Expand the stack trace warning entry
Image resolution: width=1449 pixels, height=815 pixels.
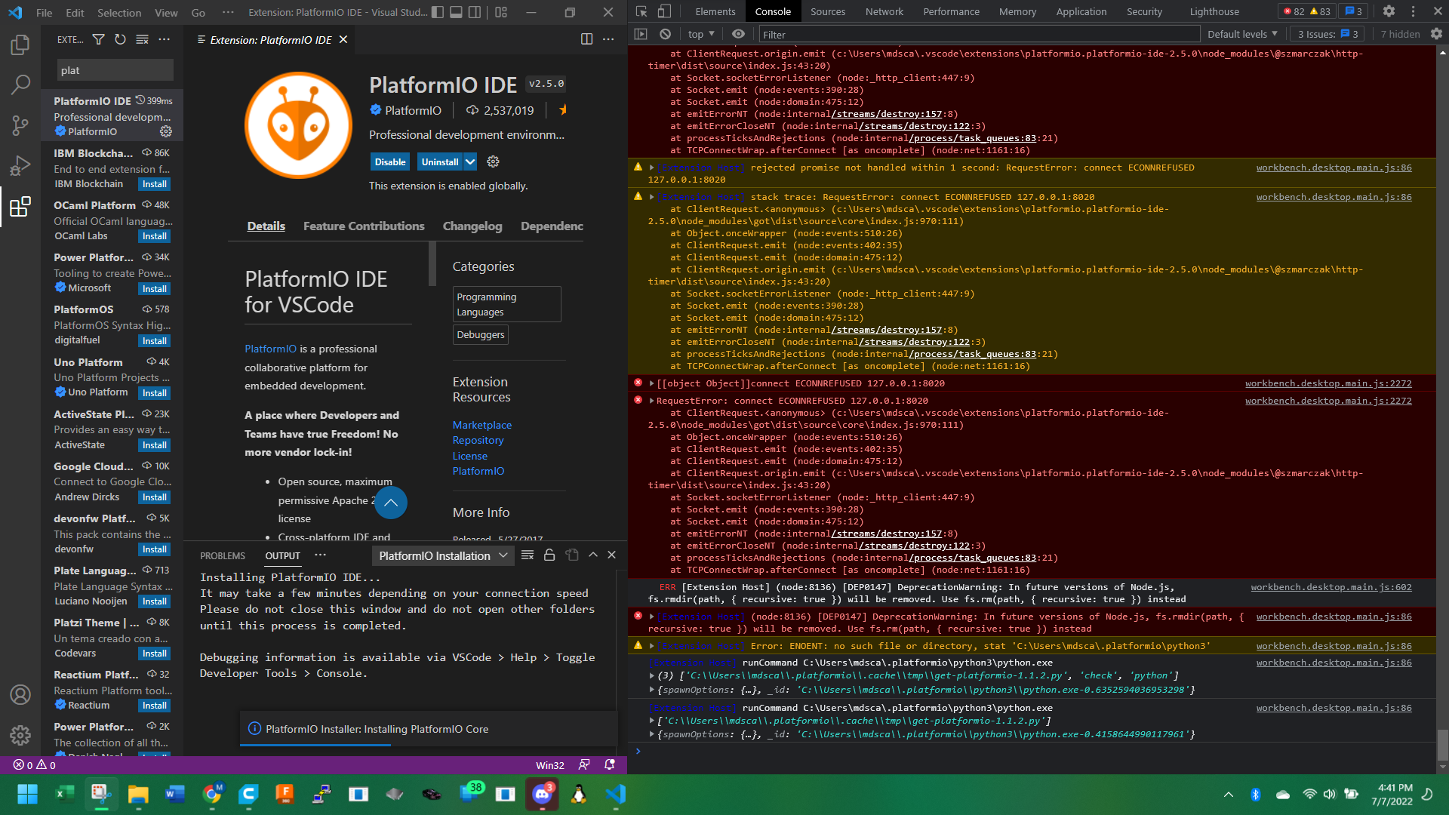(651, 197)
